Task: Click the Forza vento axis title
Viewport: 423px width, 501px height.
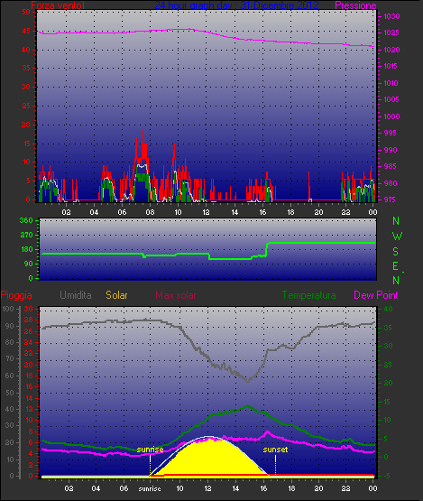Action: click(x=58, y=5)
